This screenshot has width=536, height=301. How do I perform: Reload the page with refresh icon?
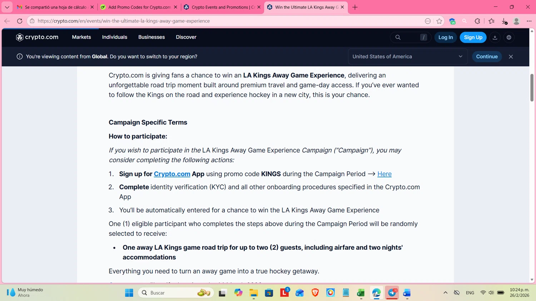[x=20, y=21]
